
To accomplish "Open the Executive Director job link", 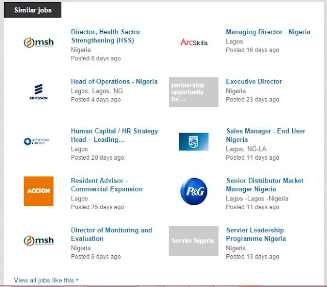I will 254,81.
